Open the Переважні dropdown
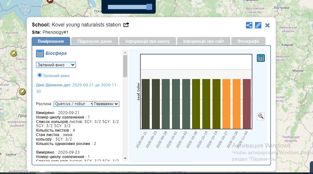The height and width of the screenshot is (174, 313). pyautogui.click(x=106, y=104)
